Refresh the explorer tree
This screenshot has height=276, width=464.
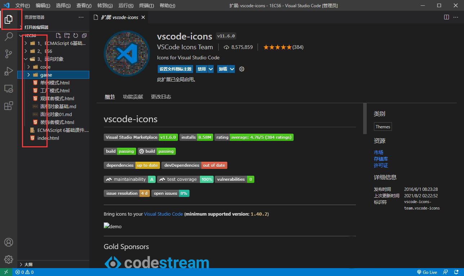pyautogui.click(x=76, y=36)
